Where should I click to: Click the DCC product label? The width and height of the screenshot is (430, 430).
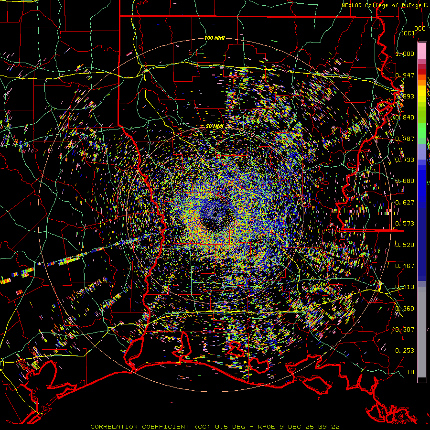coord(419,29)
